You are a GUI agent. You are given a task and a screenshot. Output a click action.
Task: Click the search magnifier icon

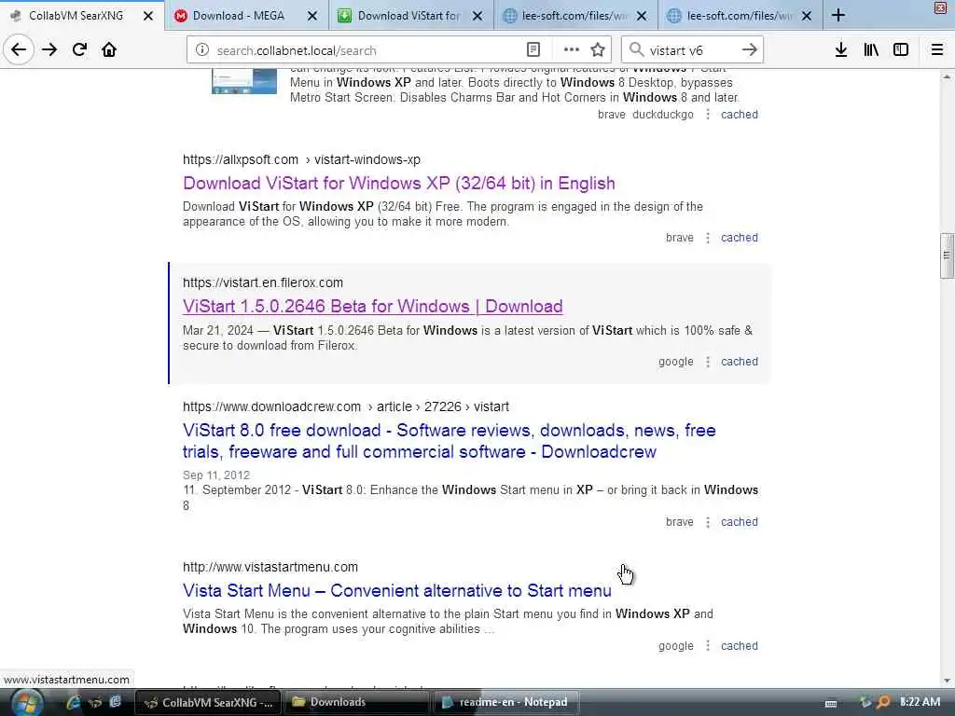pyautogui.click(x=636, y=49)
